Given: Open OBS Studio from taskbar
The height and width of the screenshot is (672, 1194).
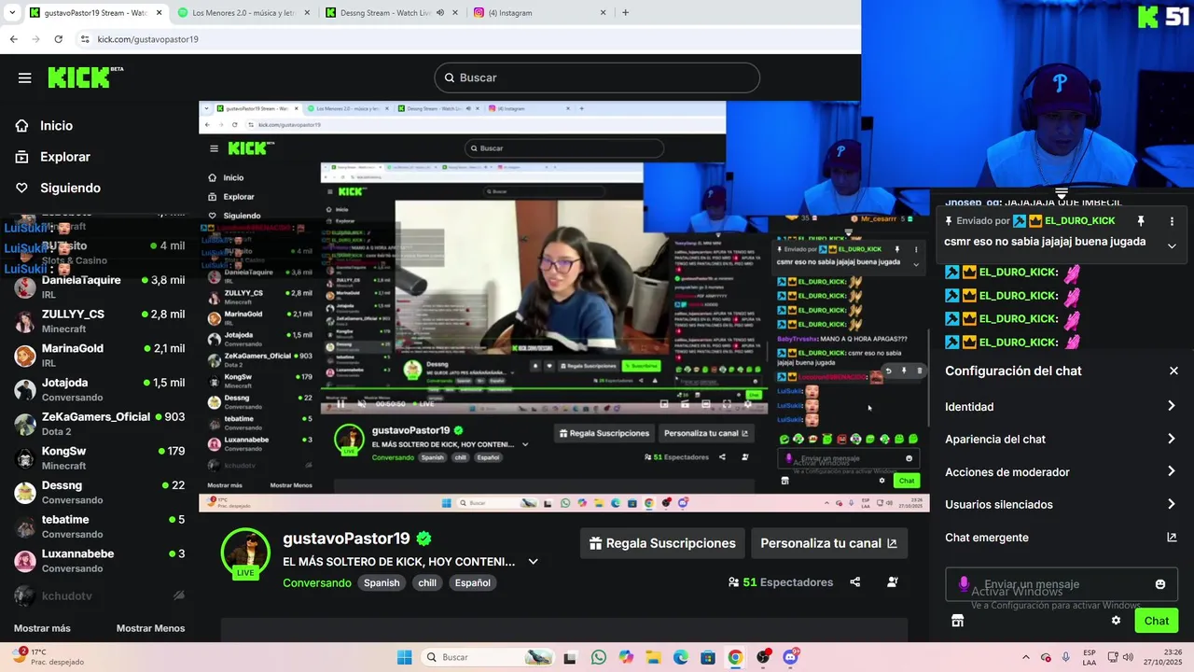Looking at the screenshot, I should (763, 657).
